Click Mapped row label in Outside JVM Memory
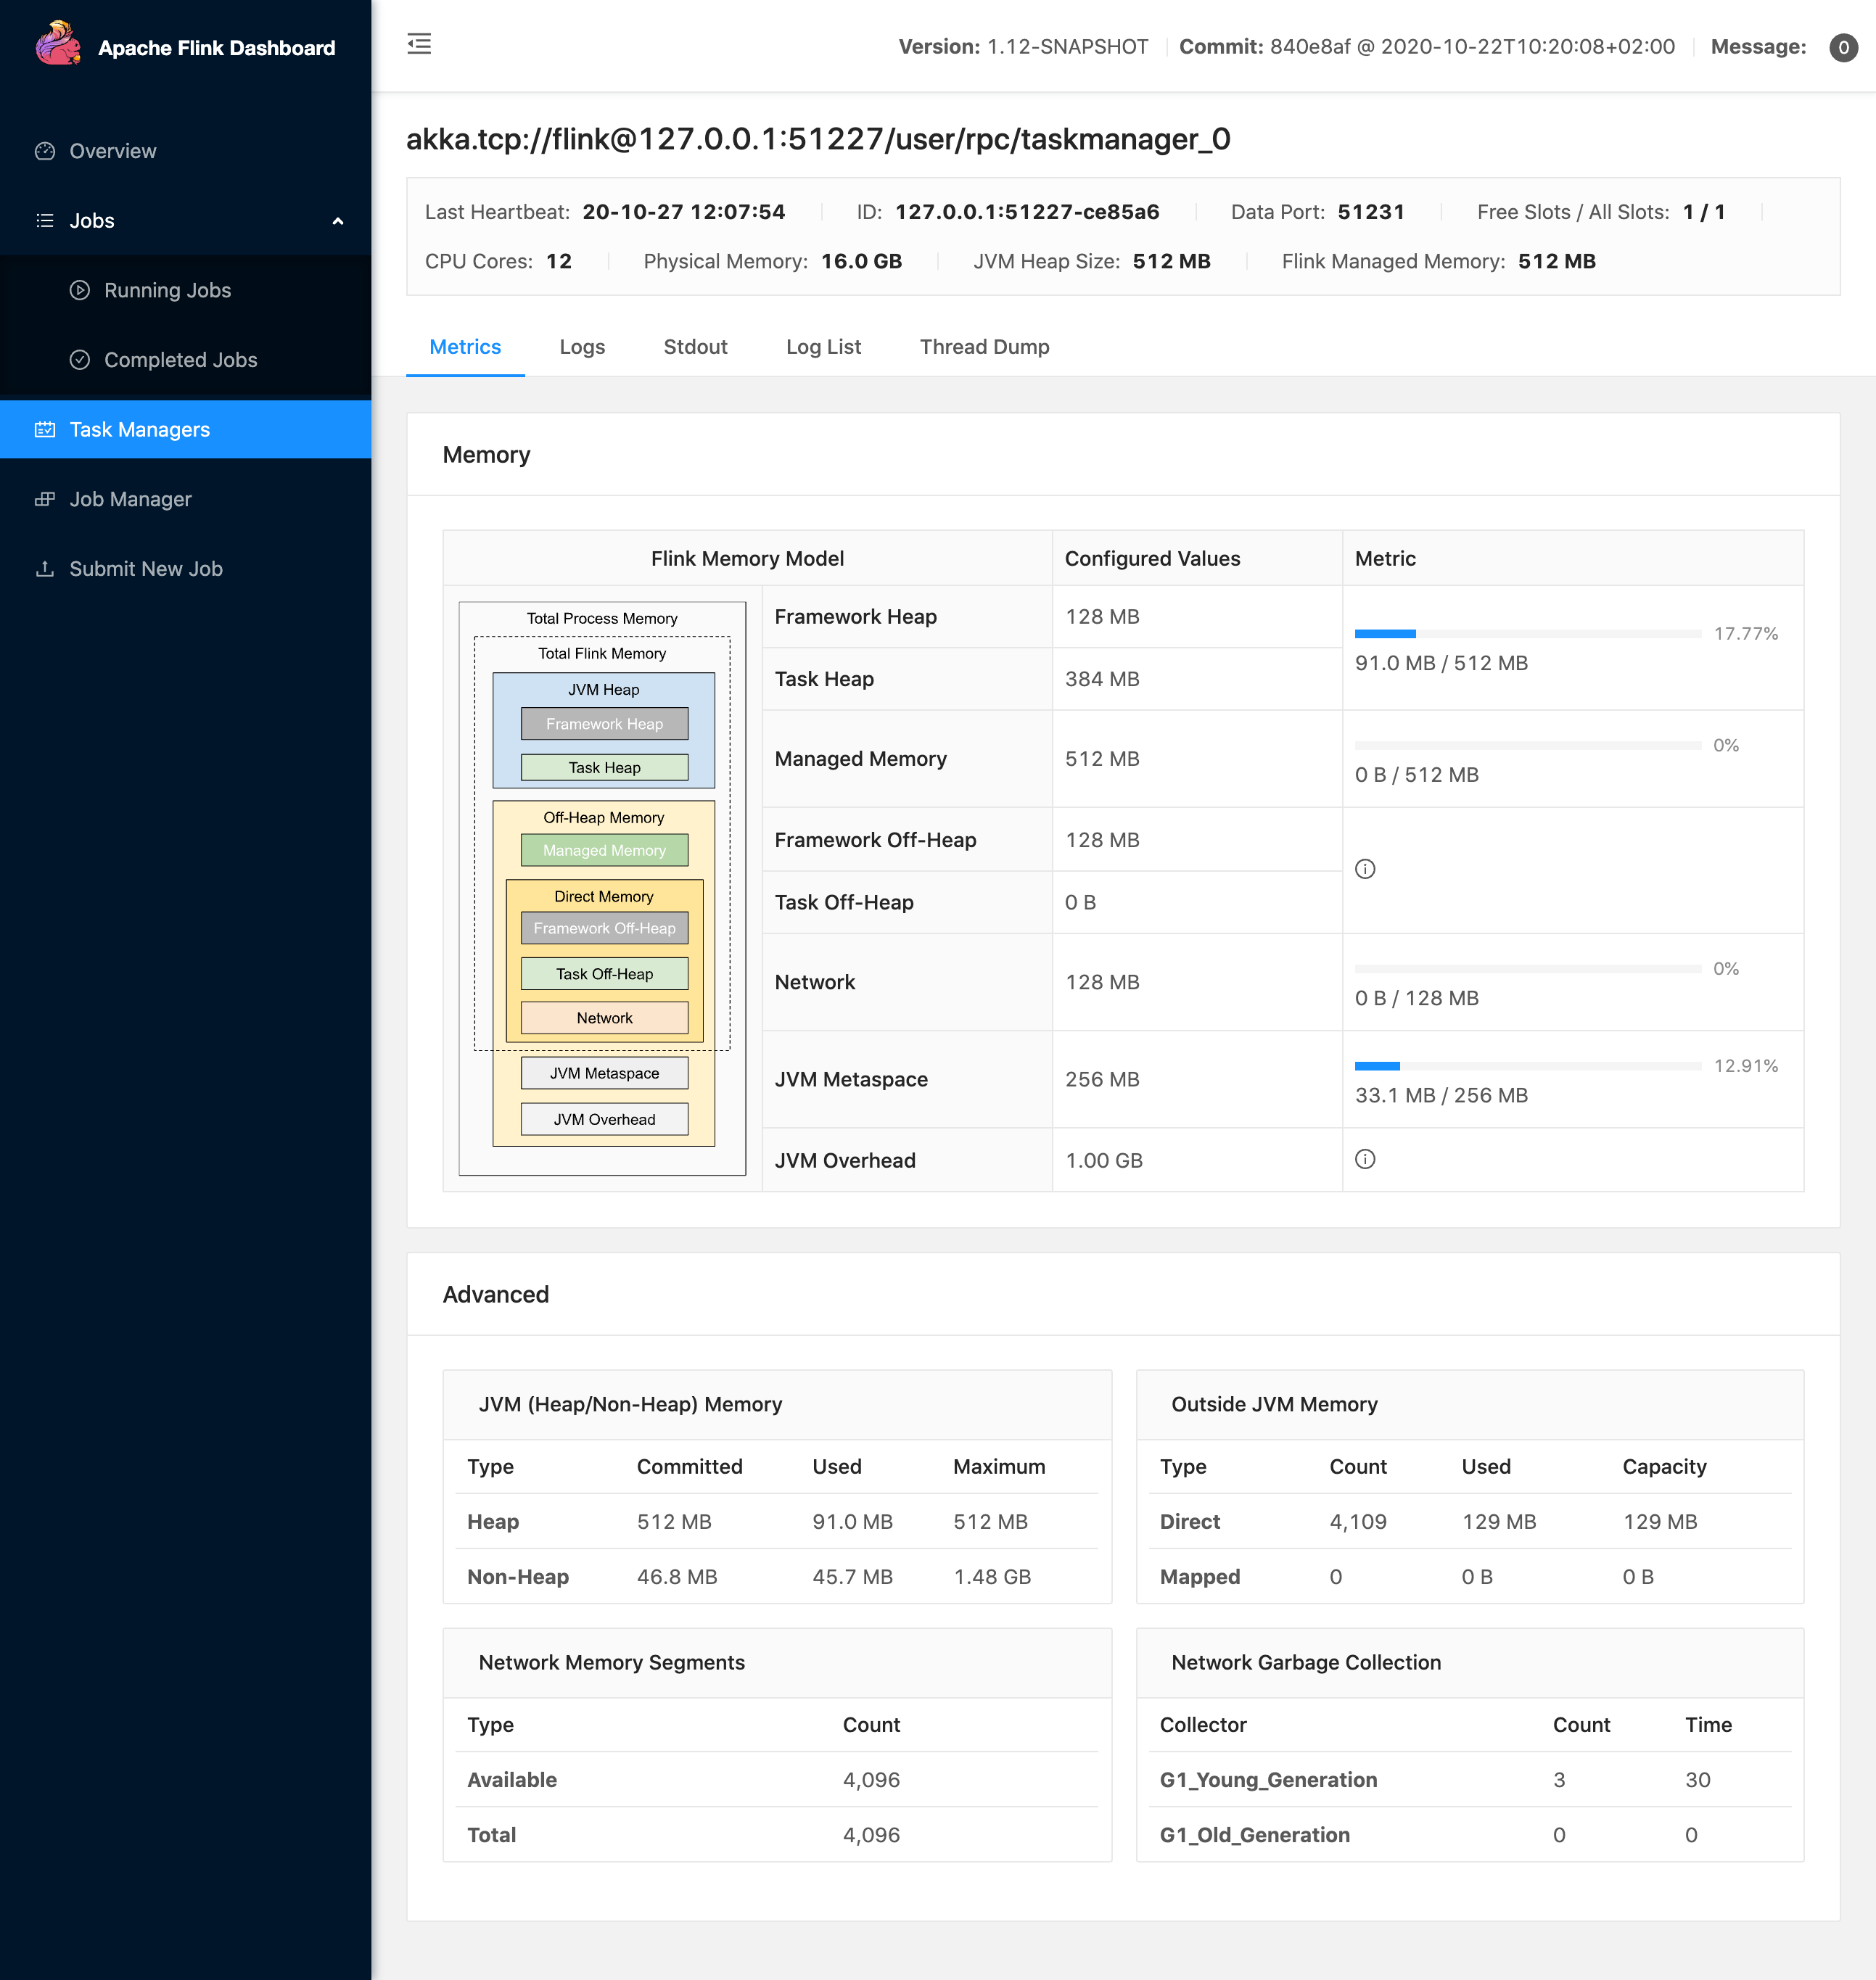The height and width of the screenshot is (1980, 1876). (x=1199, y=1577)
